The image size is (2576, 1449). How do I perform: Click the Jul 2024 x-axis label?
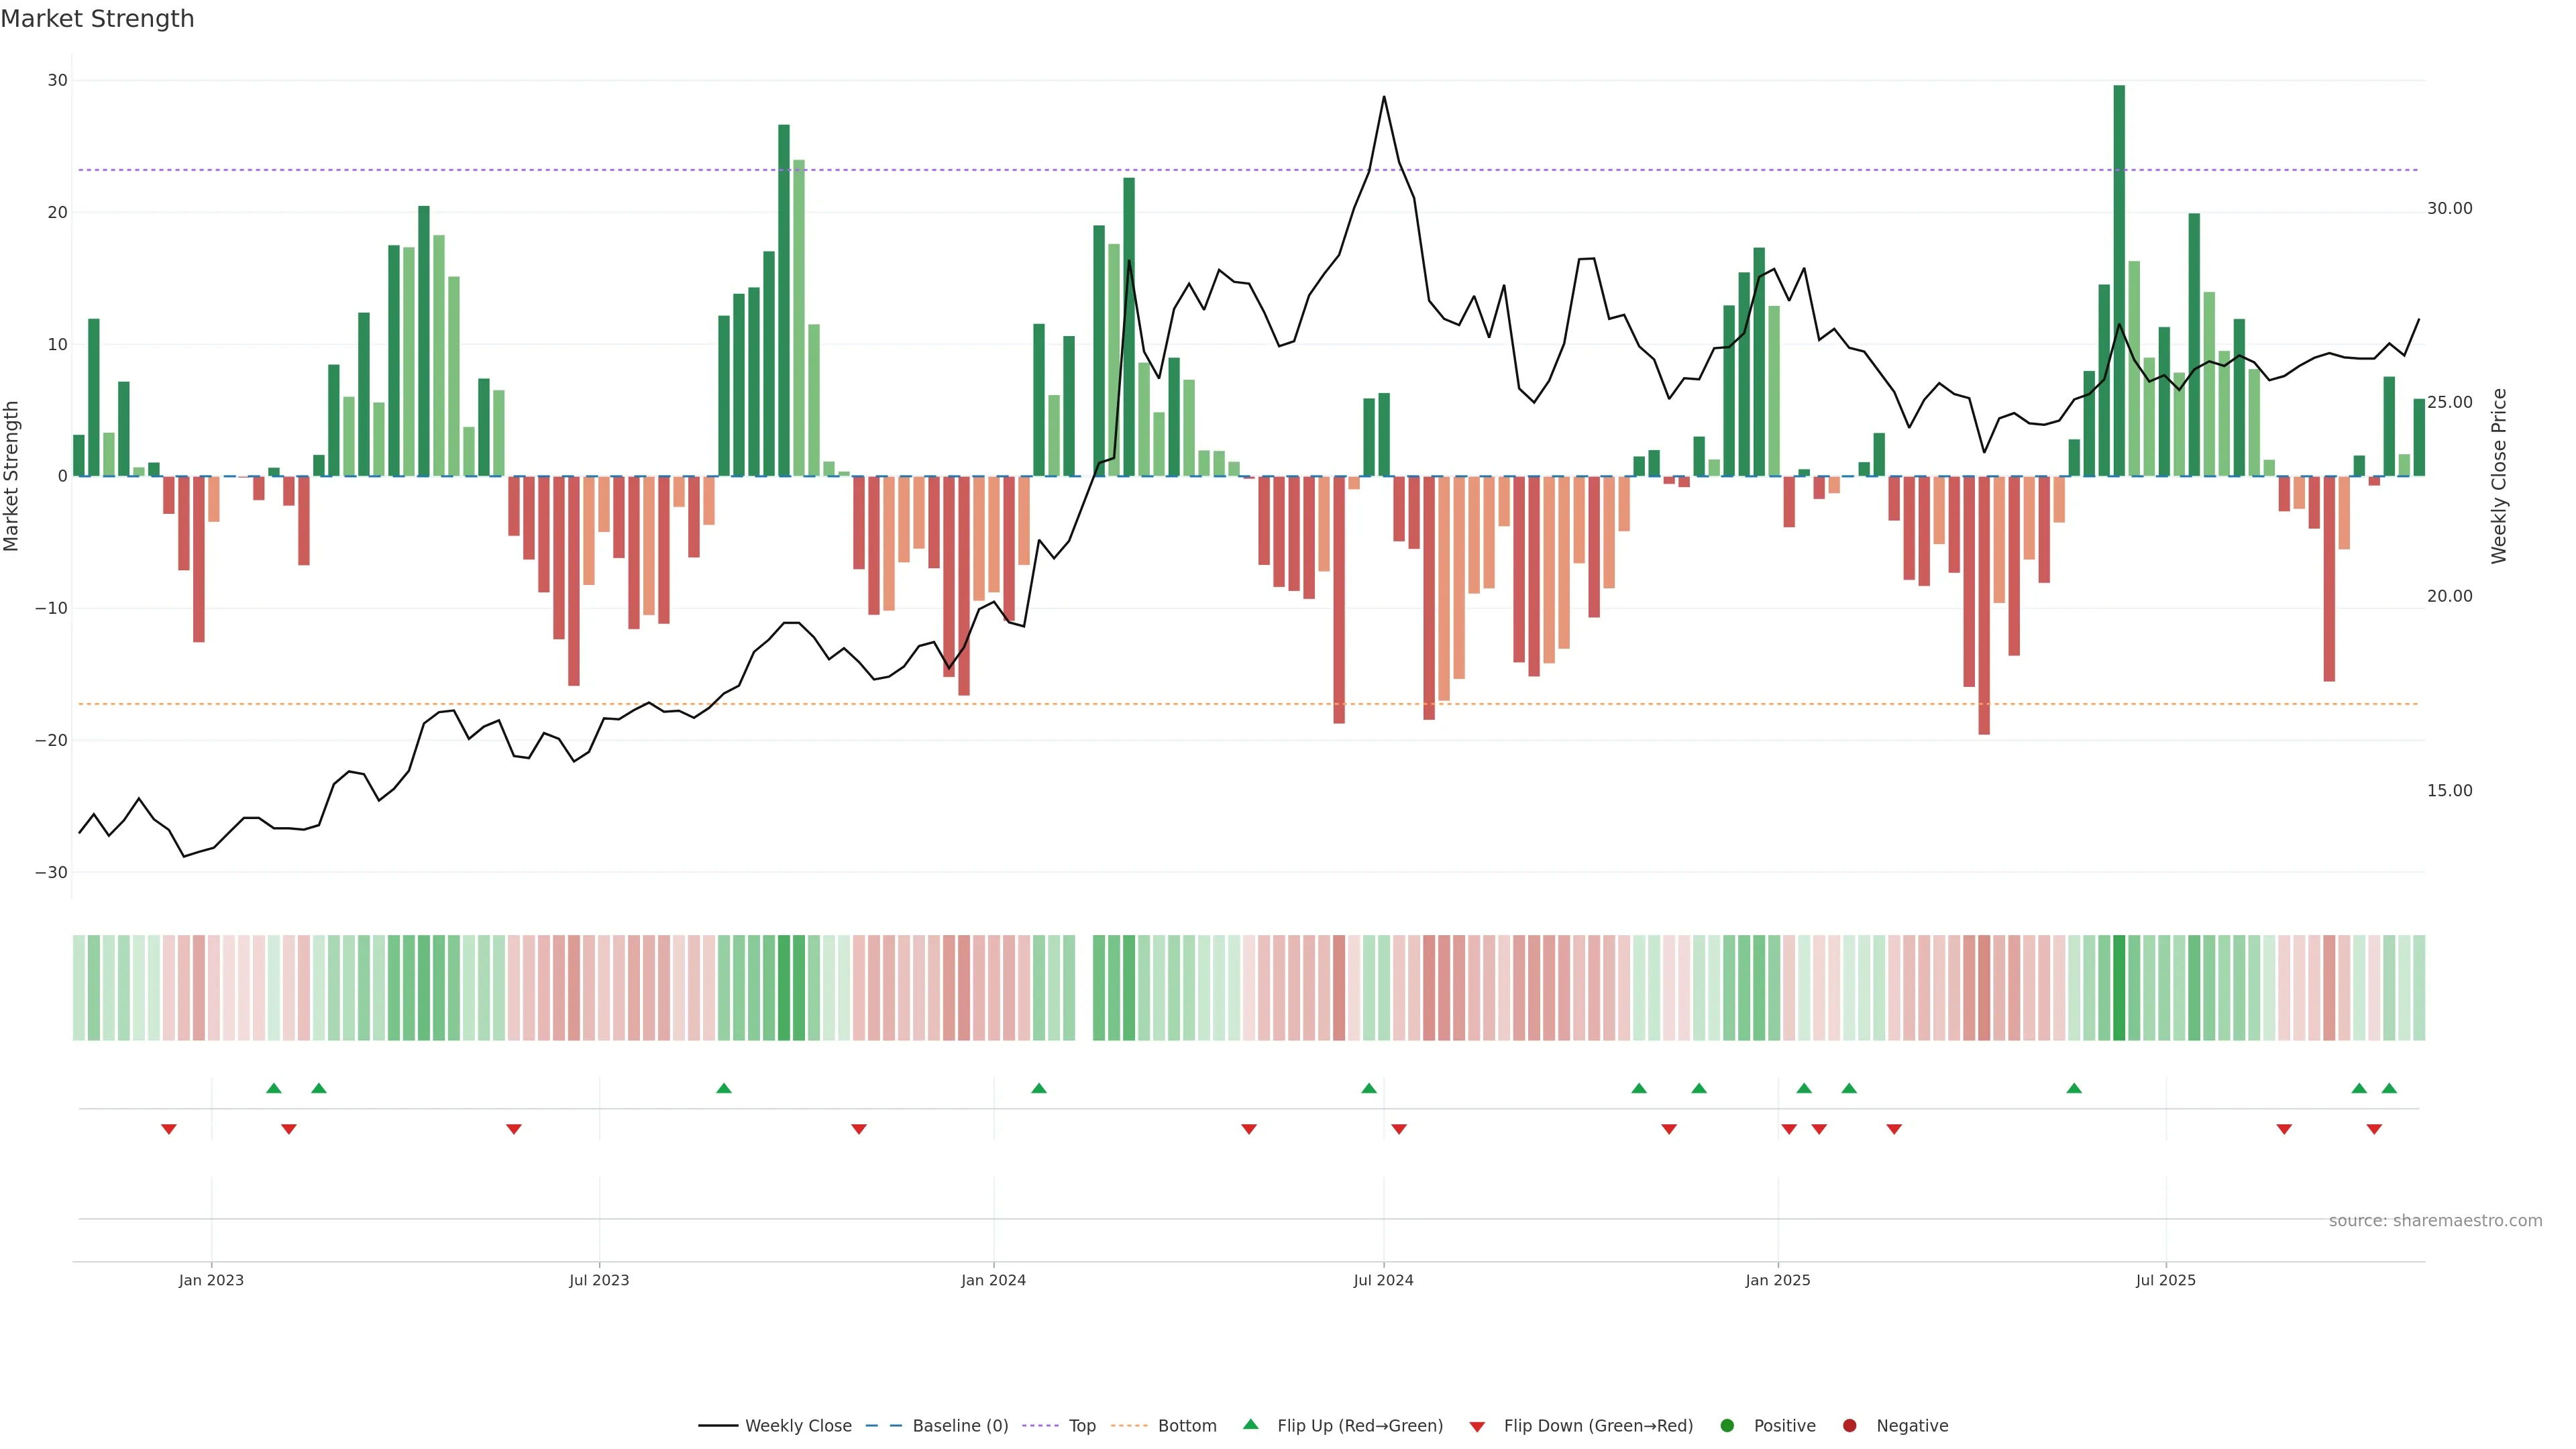click(x=1383, y=1280)
